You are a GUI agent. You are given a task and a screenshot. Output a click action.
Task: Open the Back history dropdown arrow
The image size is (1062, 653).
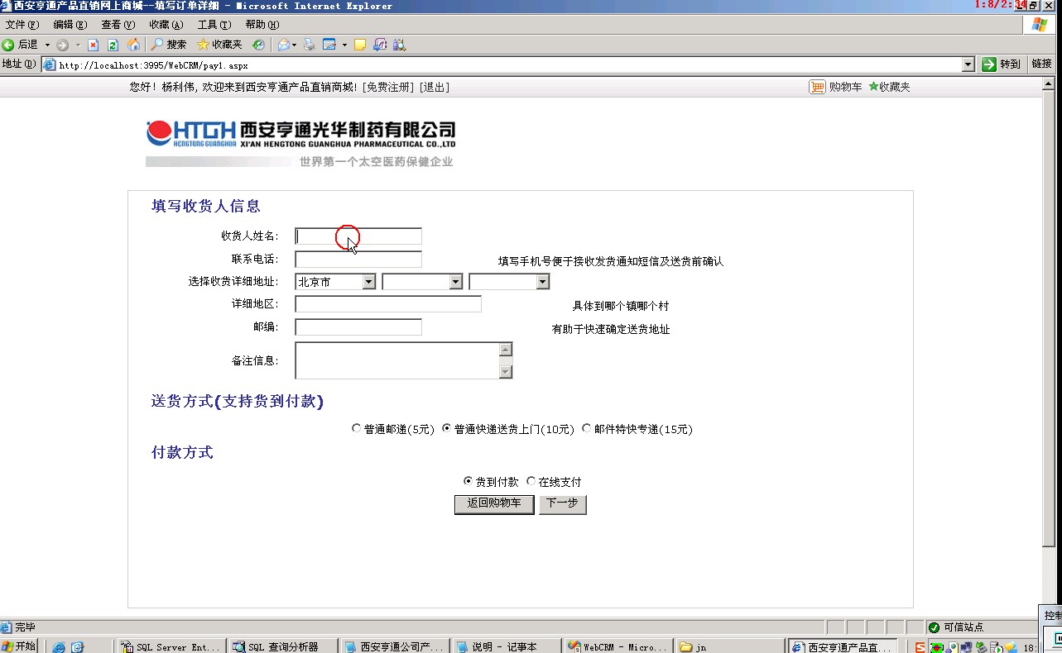pyautogui.click(x=47, y=45)
